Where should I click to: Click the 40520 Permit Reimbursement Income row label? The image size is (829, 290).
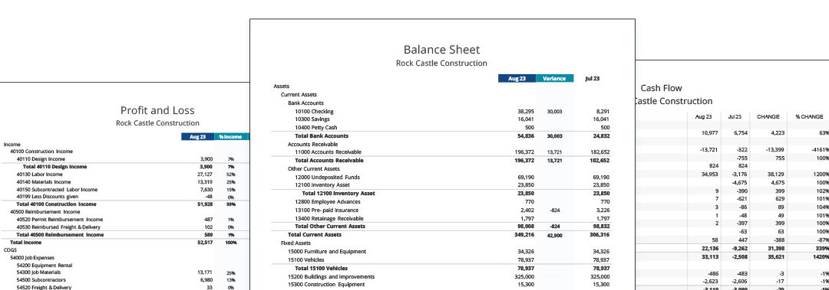(60, 220)
